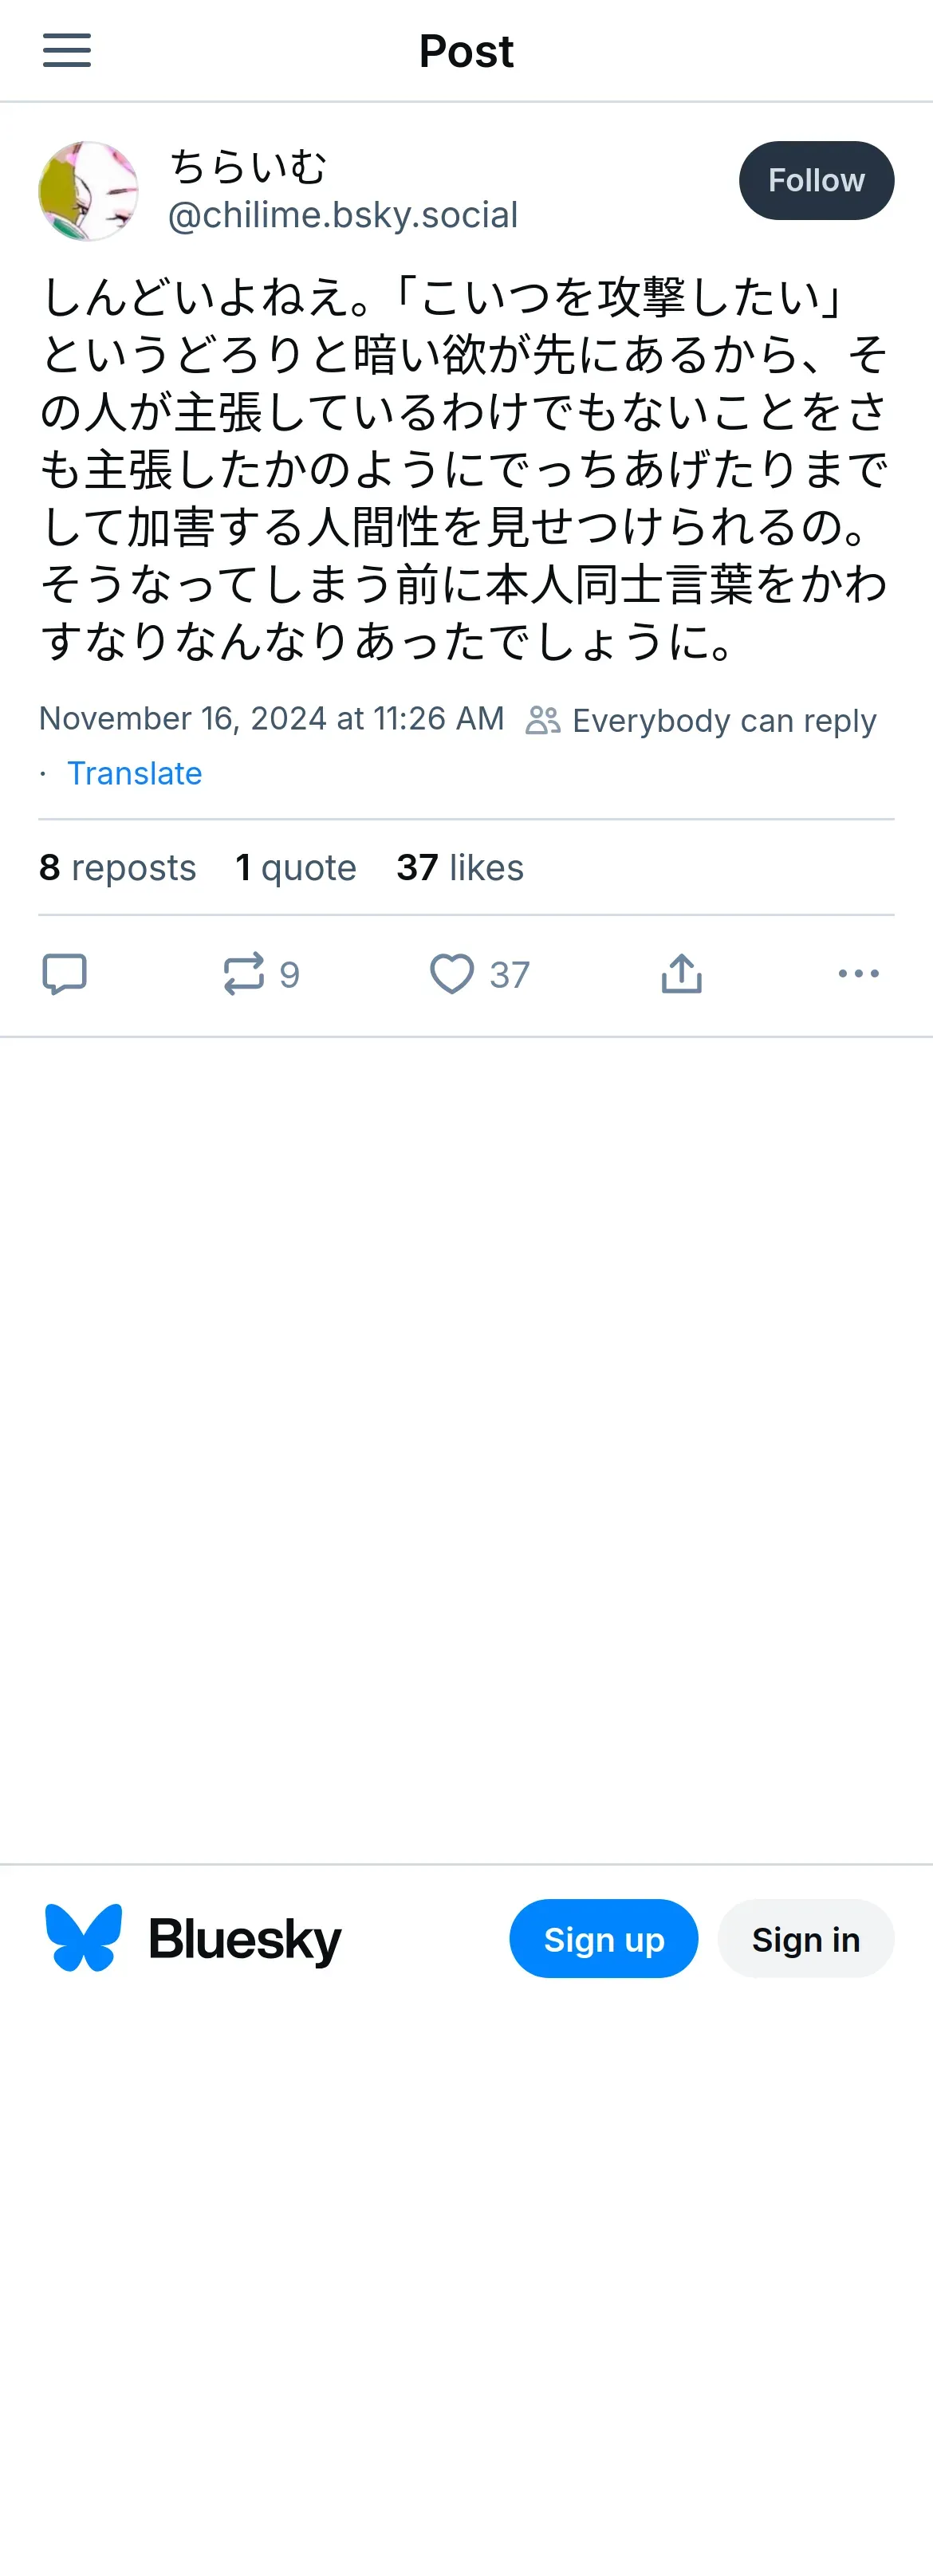This screenshot has height=2576, width=933.
Task: Open the share icon for this post
Action: point(682,973)
